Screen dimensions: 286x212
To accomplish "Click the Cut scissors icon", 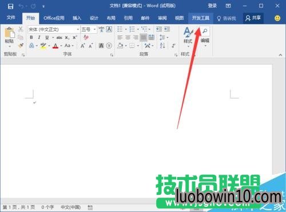I will tap(21, 29).
